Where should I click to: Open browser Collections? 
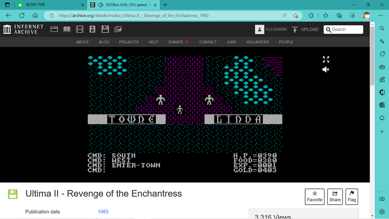click(x=339, y=16)
